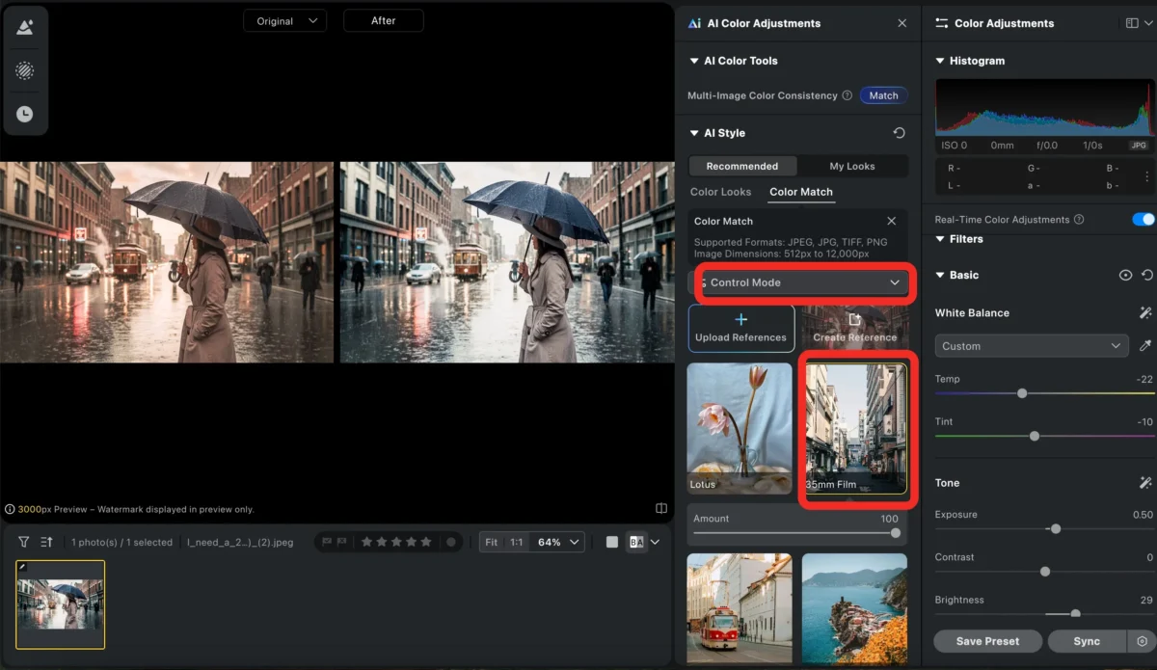1157x670 pixels.
Task: Click the Save Preset button
Action: pos(988,641)
